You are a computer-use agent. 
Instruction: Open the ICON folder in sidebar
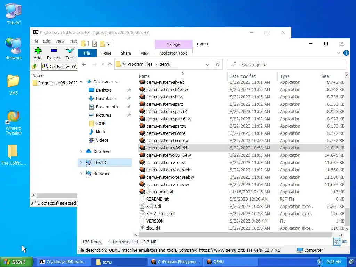100,124
